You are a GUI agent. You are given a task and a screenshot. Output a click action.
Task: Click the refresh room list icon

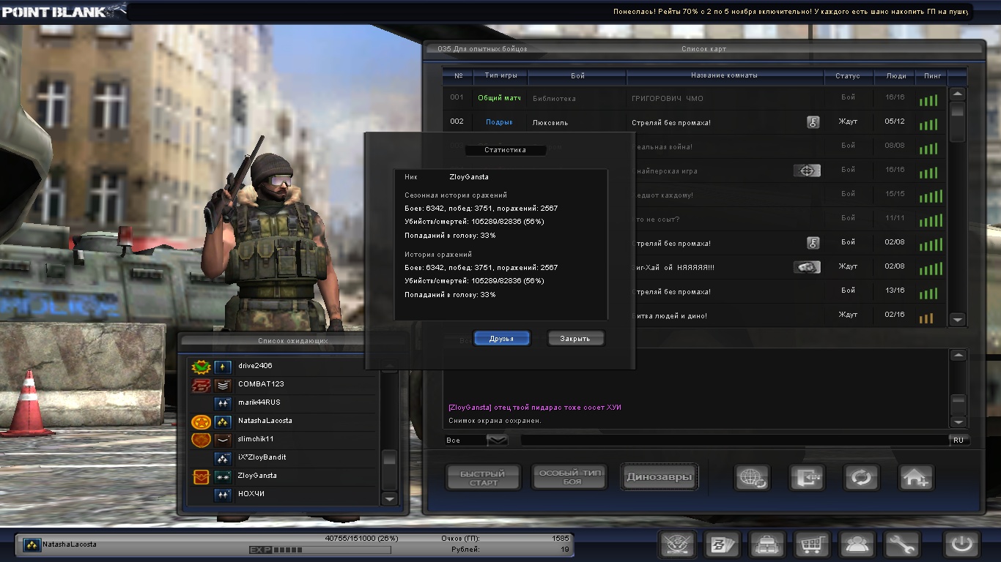click(x=861, y=478)
